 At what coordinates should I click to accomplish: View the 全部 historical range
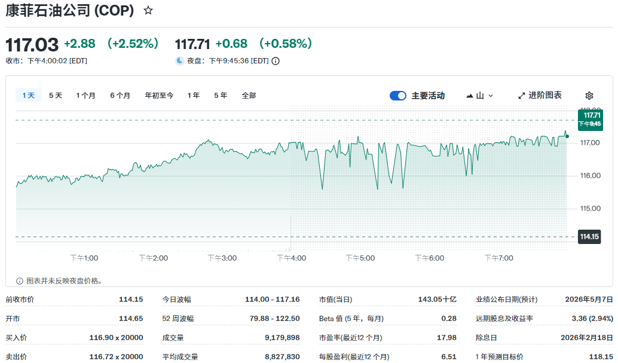[250, 94]
